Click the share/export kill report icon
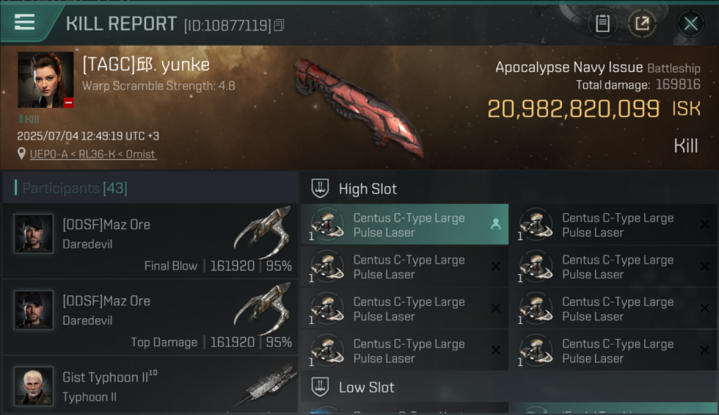The width and height of the screenshot is (719, 415). click(642, 23)
